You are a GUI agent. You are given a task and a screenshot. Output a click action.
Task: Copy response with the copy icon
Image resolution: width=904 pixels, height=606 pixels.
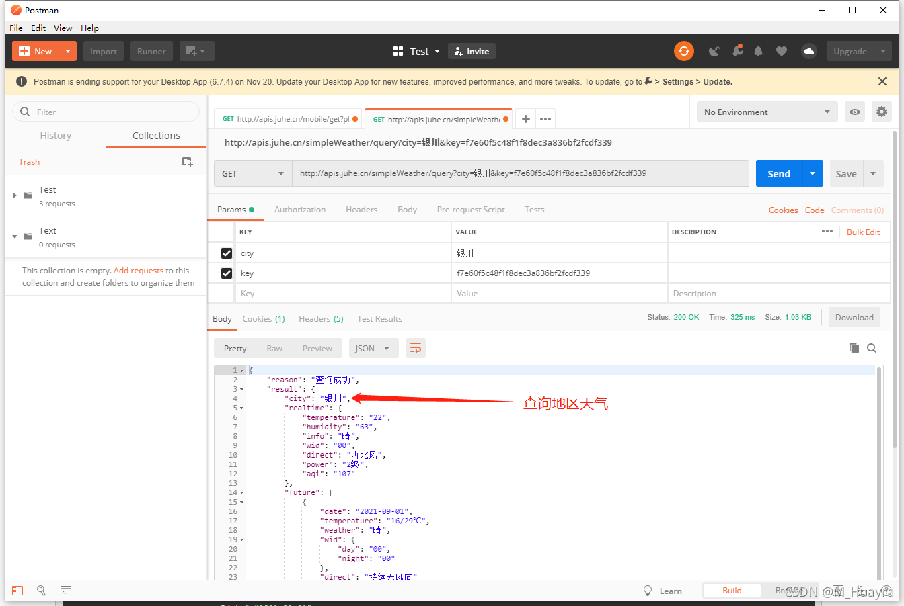tap(854, 348)
